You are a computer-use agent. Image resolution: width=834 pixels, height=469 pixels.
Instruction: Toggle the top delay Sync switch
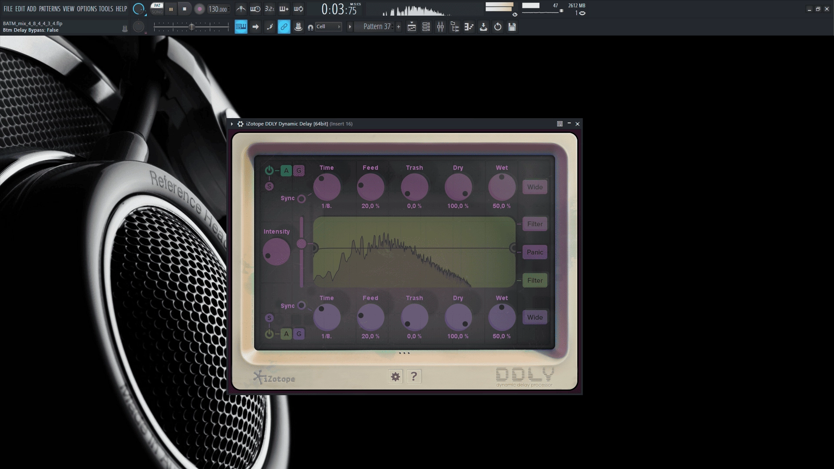tap(301, 198)
